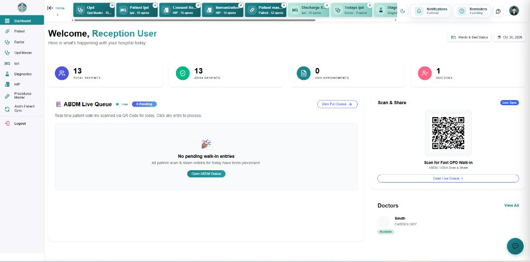530x262 pixels.
Task: Click the Smith doctor name
Action: click(400, 219)
